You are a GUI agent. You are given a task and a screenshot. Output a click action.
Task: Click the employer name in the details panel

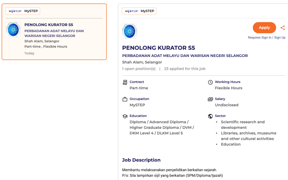pos(185,56)
